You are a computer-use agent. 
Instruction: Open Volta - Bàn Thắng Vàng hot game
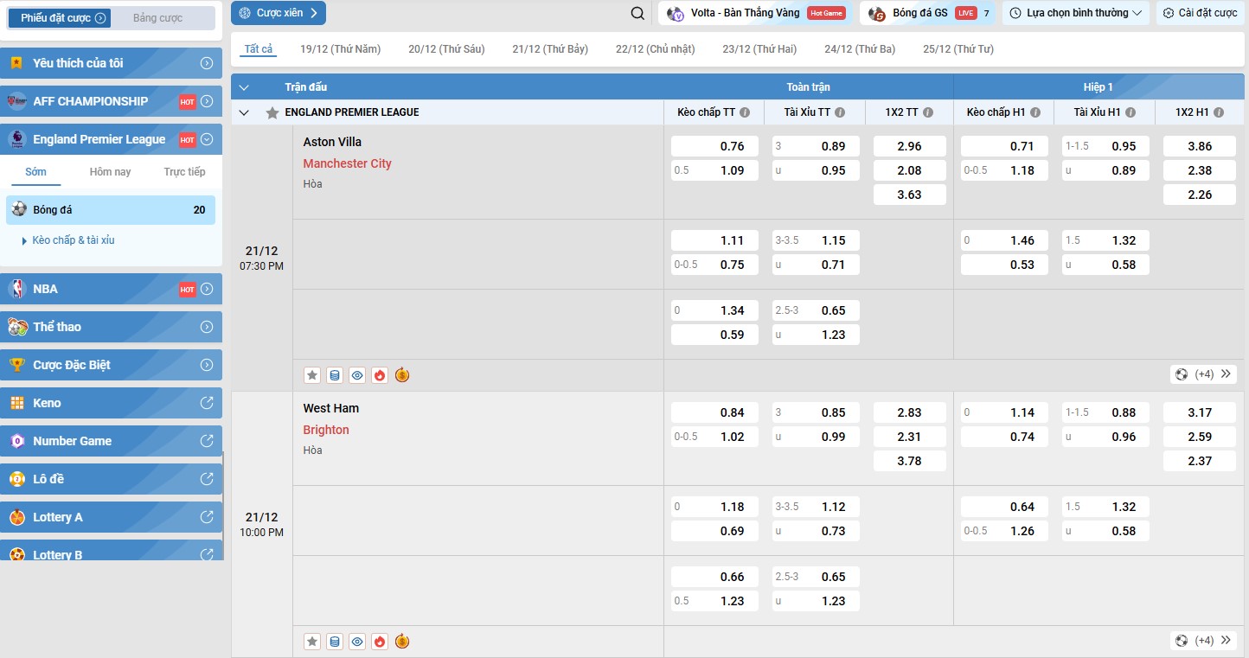[754, 13]
